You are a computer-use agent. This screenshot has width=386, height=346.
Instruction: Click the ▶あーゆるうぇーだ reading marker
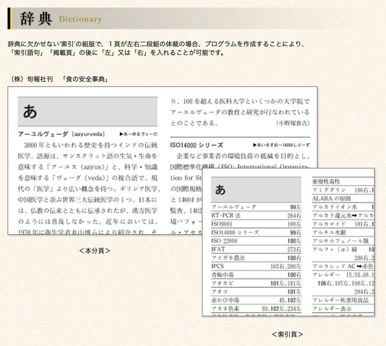[x=138, y=134]
